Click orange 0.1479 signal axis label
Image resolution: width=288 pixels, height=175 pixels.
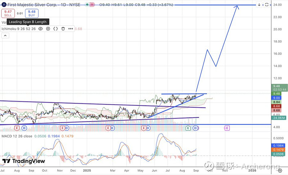click(278, 150)
